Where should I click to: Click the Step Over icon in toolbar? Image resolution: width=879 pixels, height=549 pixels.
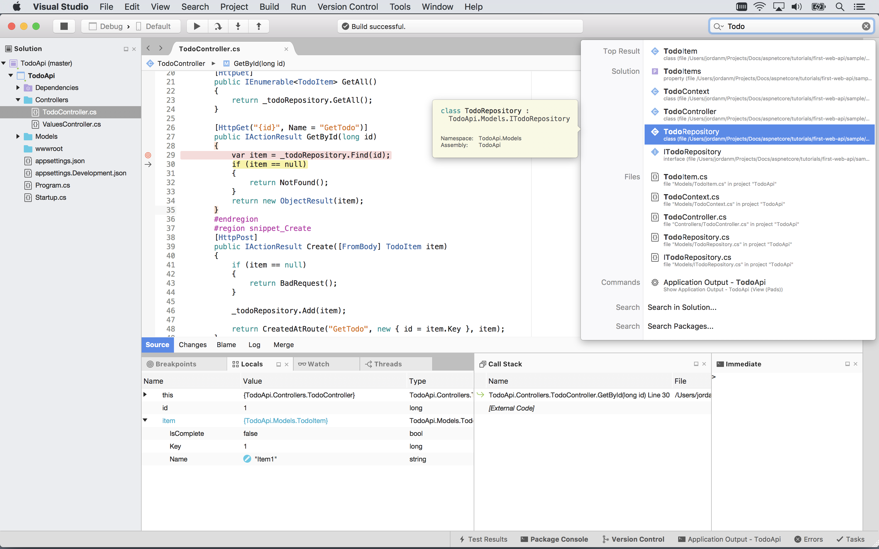tap(217, 26)
